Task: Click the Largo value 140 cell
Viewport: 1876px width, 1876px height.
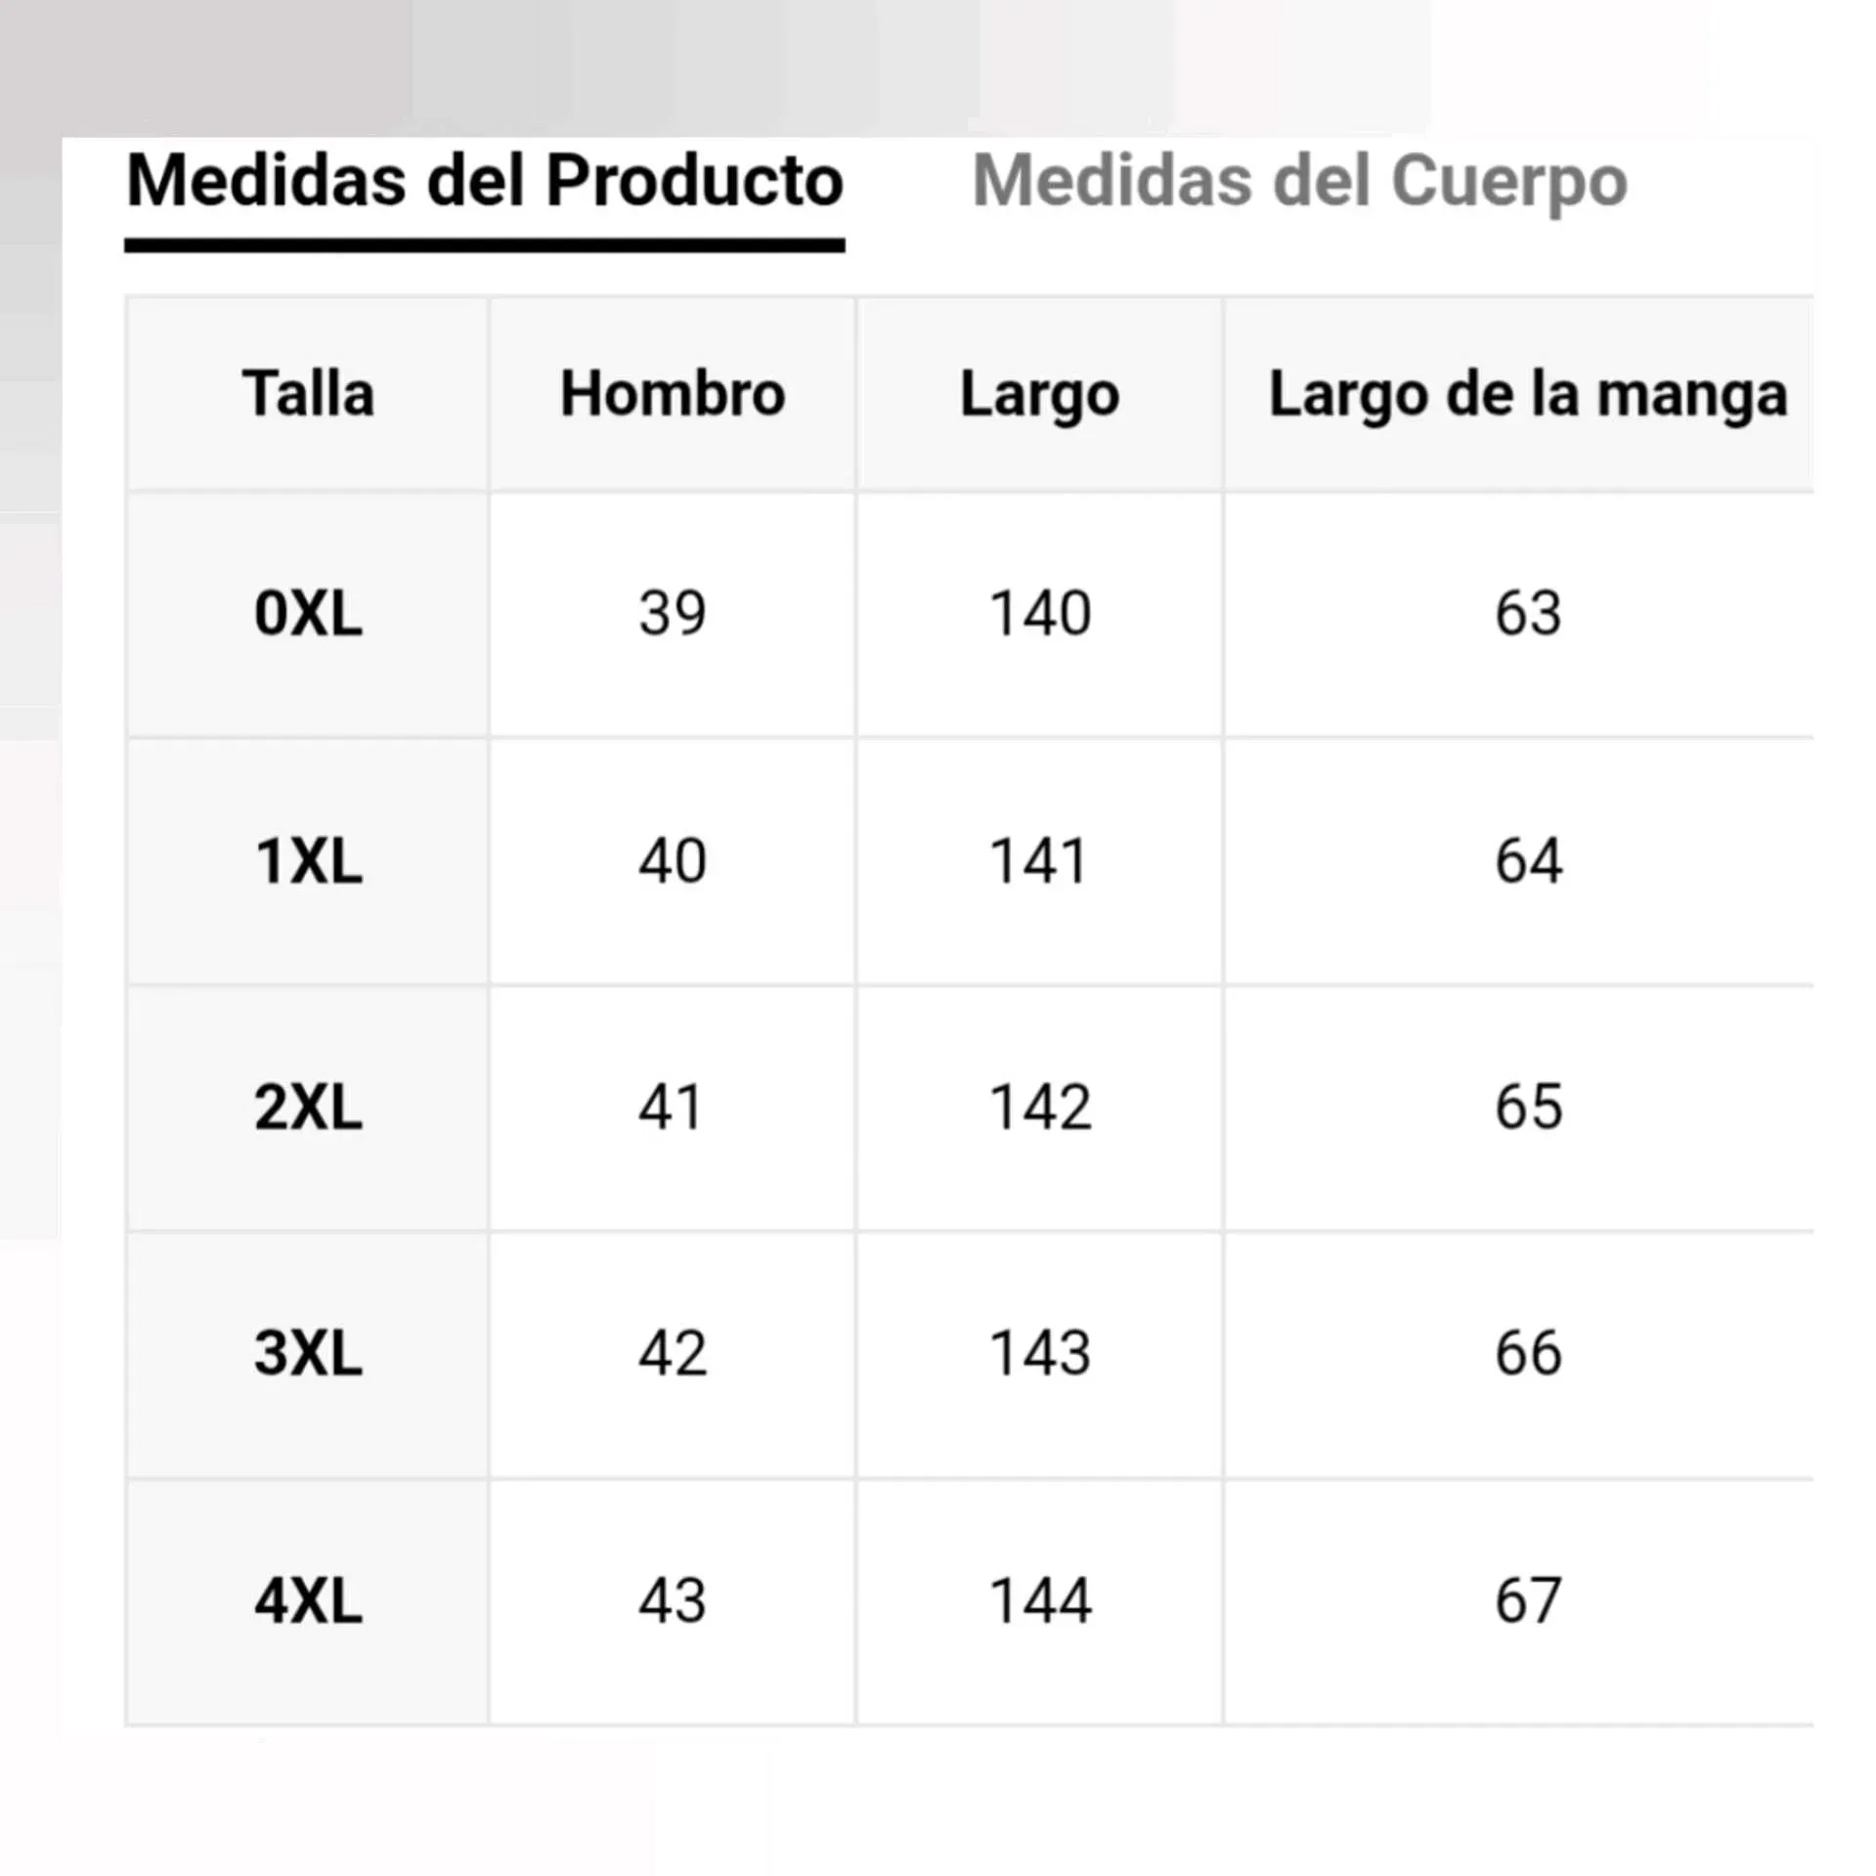Action: click(1039, 614)
